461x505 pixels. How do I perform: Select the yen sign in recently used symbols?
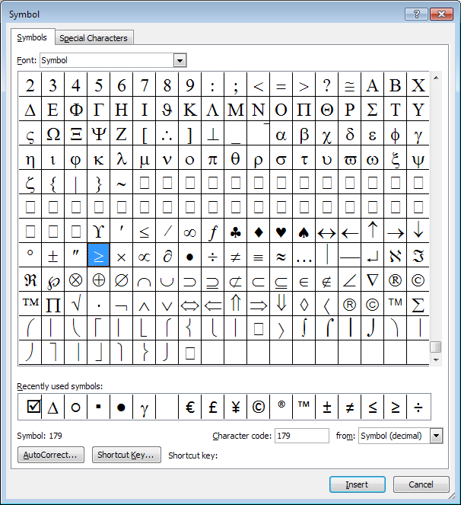pyautogui.click(x=236, y=407)
